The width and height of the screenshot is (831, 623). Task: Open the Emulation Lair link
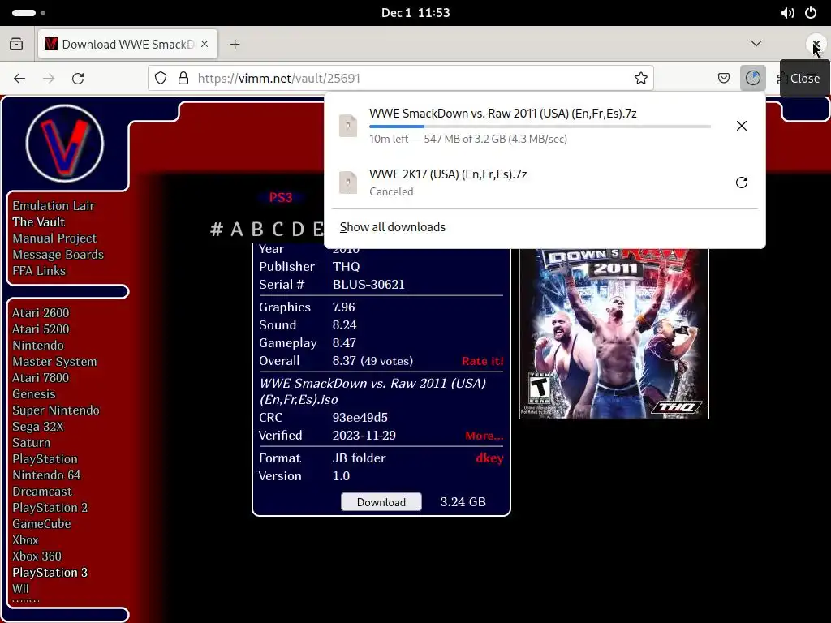click(x=54, y=205)
